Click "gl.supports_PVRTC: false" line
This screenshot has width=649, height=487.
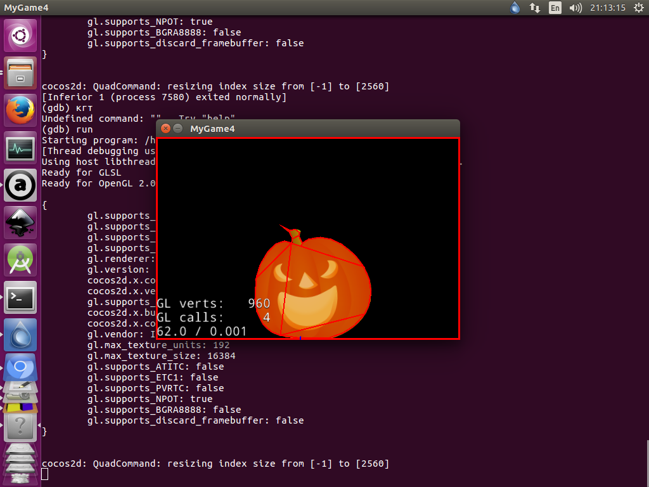coord(156,388)
